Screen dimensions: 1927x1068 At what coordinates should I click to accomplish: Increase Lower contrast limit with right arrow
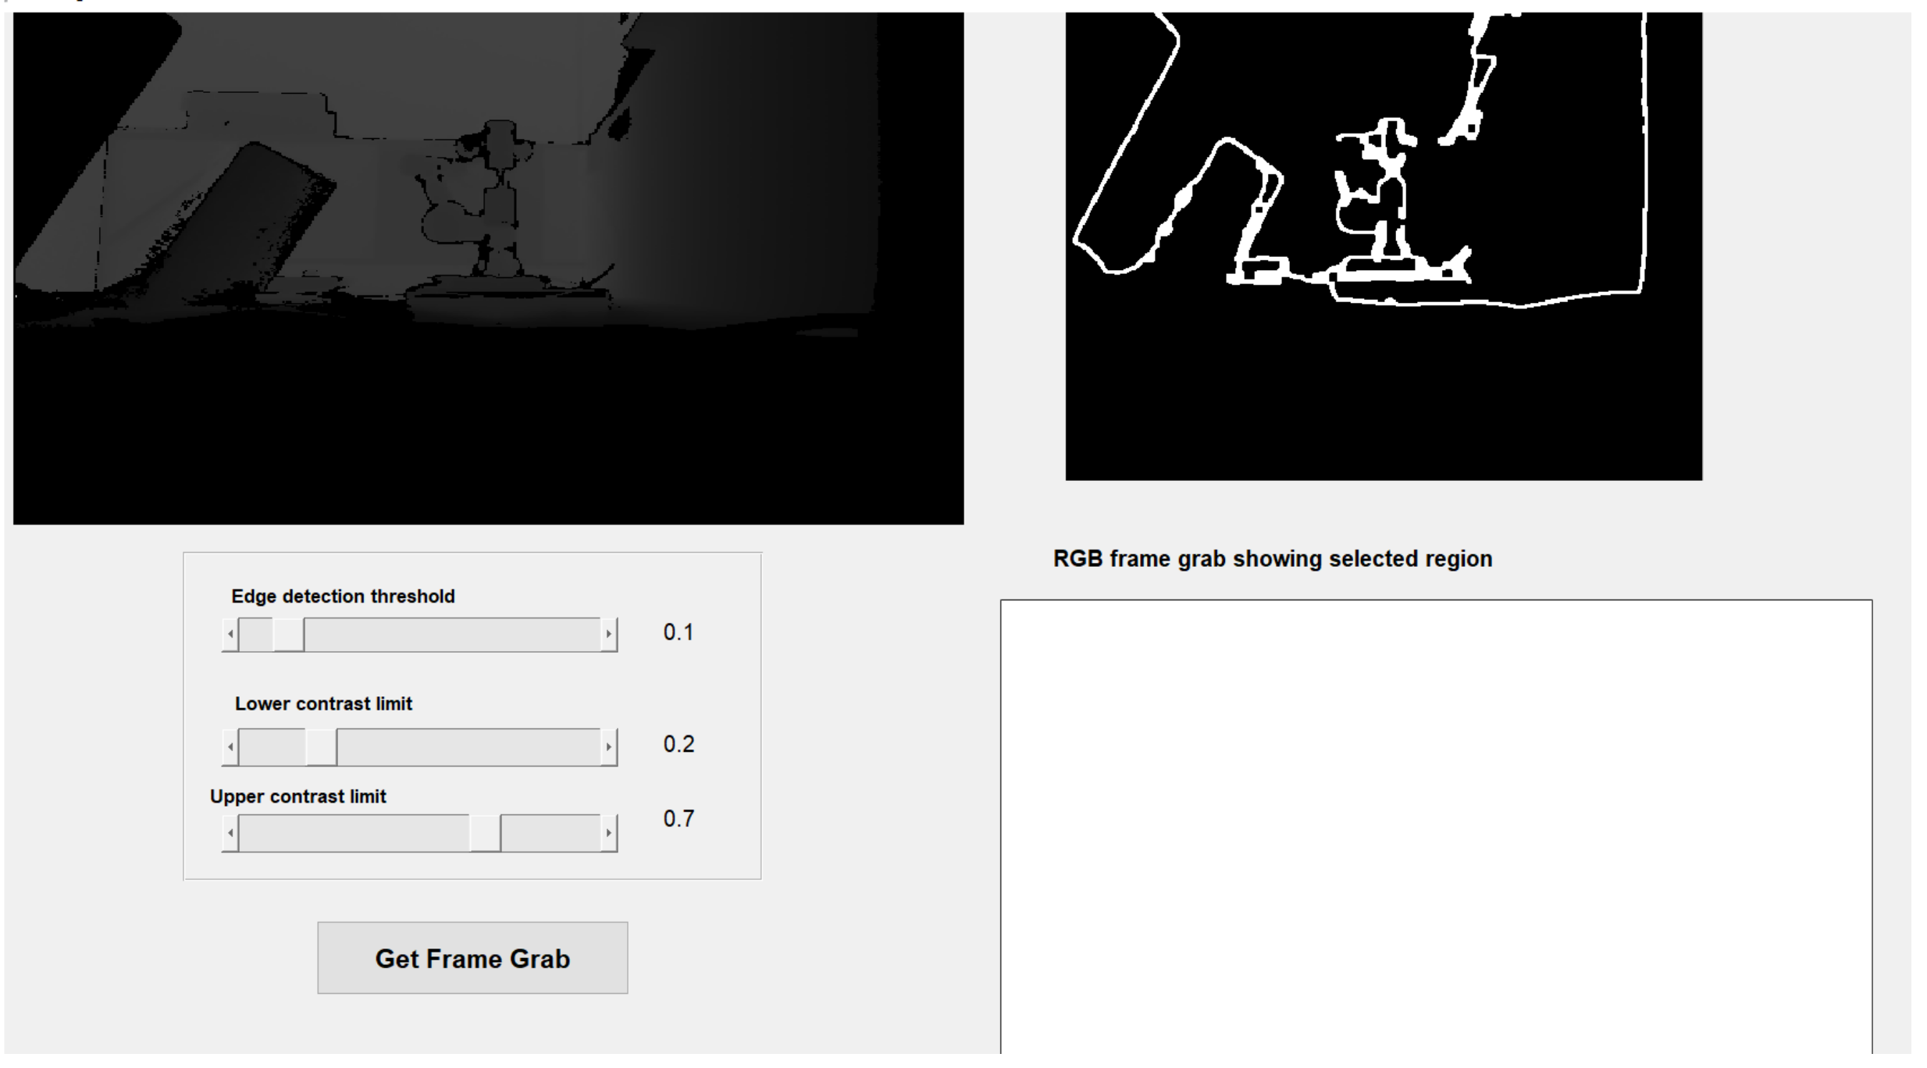608,747
